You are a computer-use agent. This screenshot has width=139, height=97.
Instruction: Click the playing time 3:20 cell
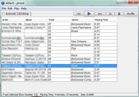pos(106,69)
